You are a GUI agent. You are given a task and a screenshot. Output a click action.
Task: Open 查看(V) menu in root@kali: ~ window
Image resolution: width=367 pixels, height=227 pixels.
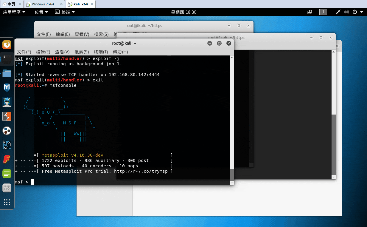tap(62, 52)
